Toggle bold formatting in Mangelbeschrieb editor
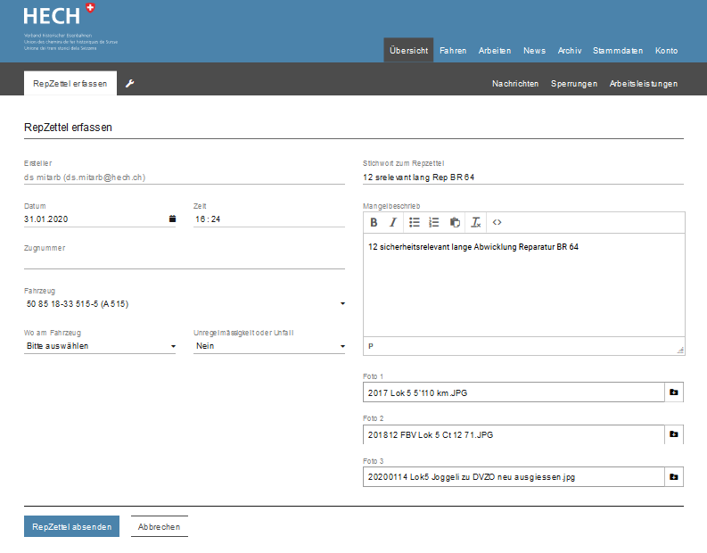Image resolution: width=707 pixels, height=553 pixels. click(x=374, y=222)
